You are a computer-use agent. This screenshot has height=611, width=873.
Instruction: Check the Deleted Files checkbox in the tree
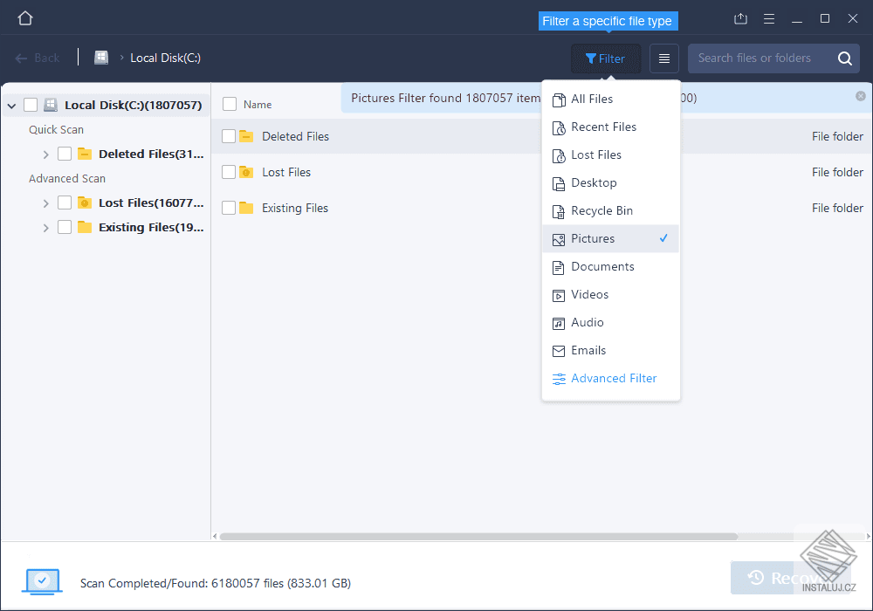(x=63, y=154)
